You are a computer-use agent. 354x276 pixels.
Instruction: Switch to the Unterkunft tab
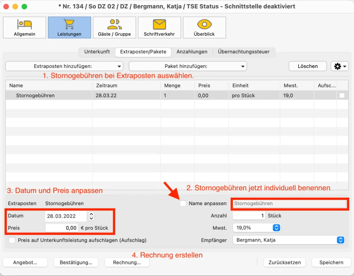97,52
